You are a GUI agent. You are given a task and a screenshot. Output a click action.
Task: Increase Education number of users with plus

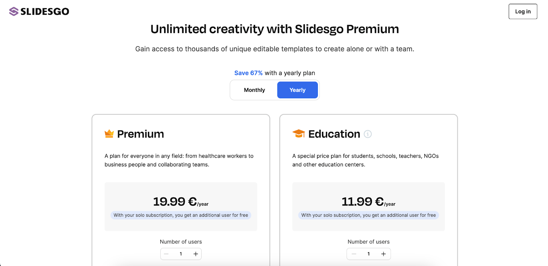pos(383,254)
